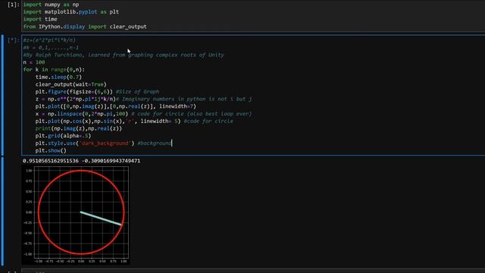
Task: Click the 'import matplotlib.pyplot as plt' line
Action: coord(70,12)
